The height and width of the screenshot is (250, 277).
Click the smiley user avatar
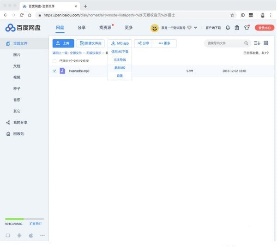coord(155,28)
